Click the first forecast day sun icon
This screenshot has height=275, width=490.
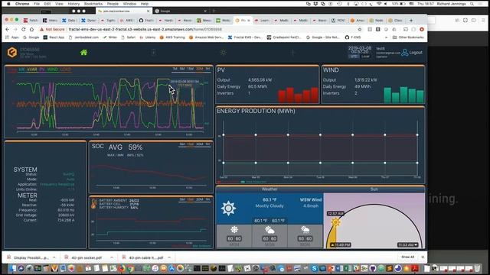[x=234, y=230]
